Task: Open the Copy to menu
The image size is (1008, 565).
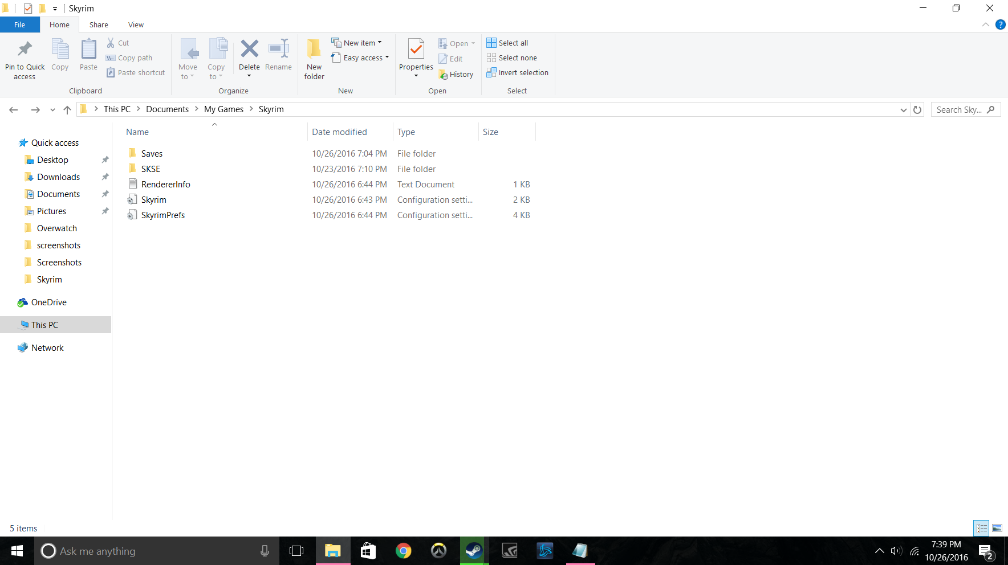Action: tap(216, 59)
